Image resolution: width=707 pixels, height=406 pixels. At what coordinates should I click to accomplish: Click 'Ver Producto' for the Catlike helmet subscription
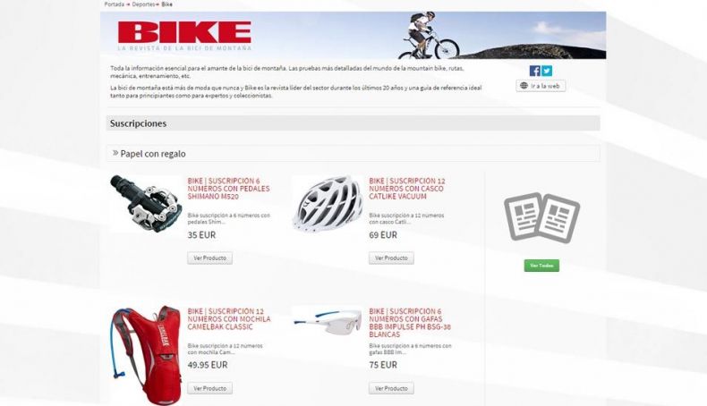click(x=391, y=258)
